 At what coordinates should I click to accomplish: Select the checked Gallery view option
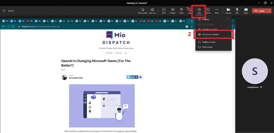pyautogui.click(x=213, y=19)
